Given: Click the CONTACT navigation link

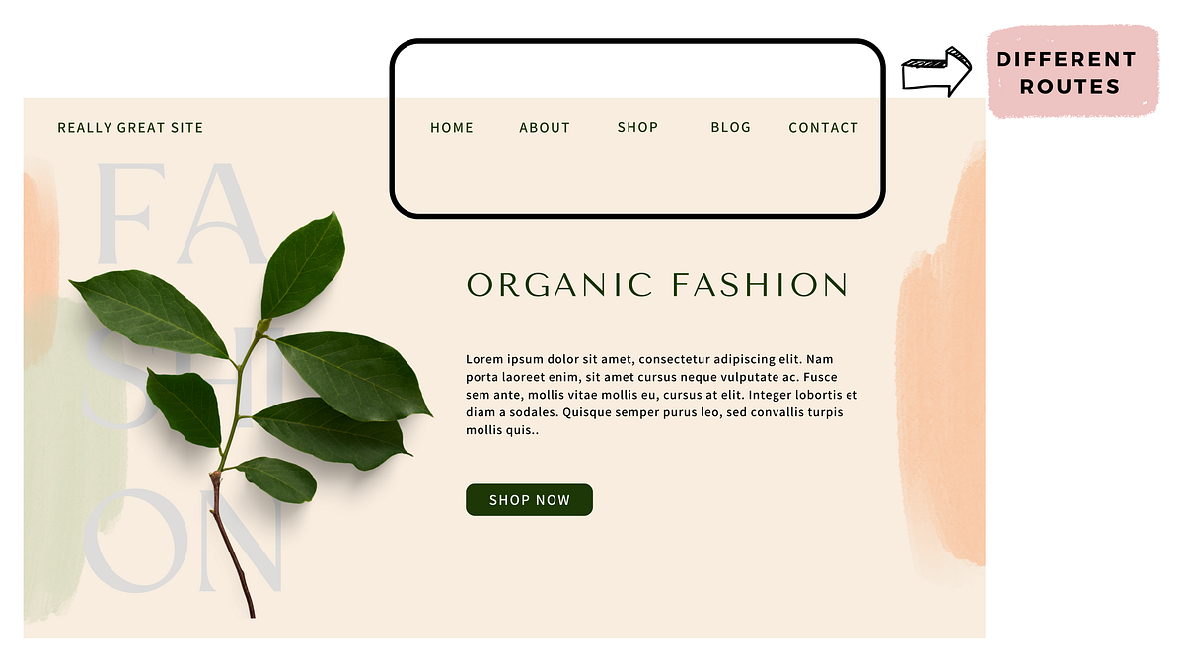Looking at the screenshot, I should point(824,128).
